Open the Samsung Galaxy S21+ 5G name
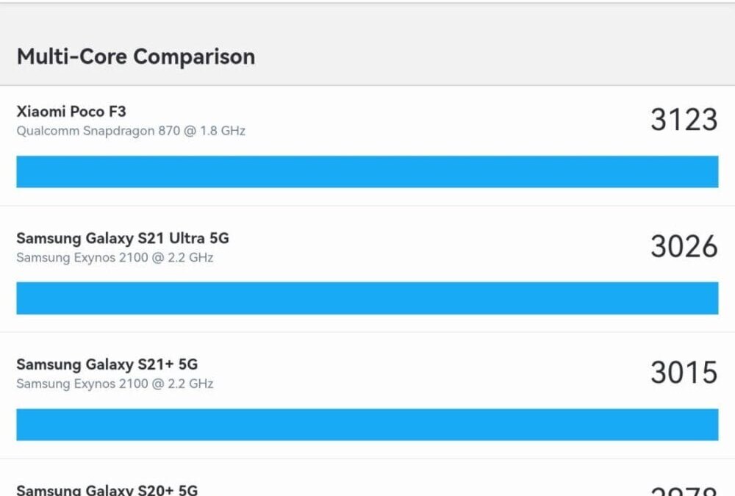The width and height of the screenshot is (735, 496). (107, 364)
